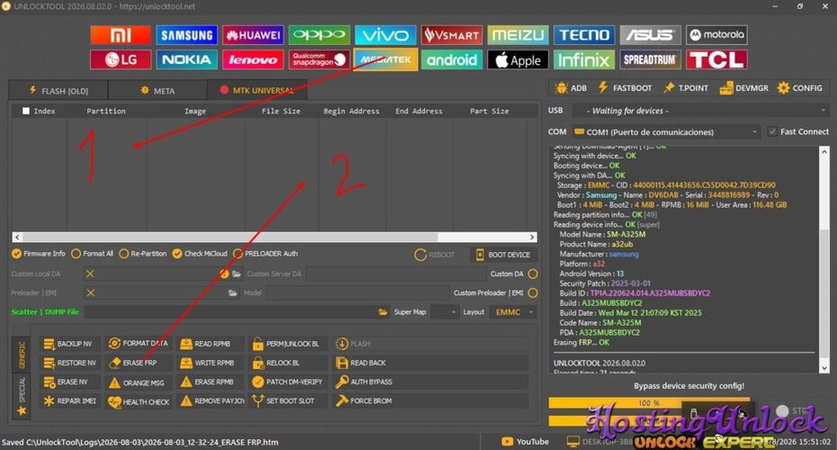The width and height of the screenshot is (837, 450).
Task: Click the HEALTH CHECK button
Action: pos(138,402)
